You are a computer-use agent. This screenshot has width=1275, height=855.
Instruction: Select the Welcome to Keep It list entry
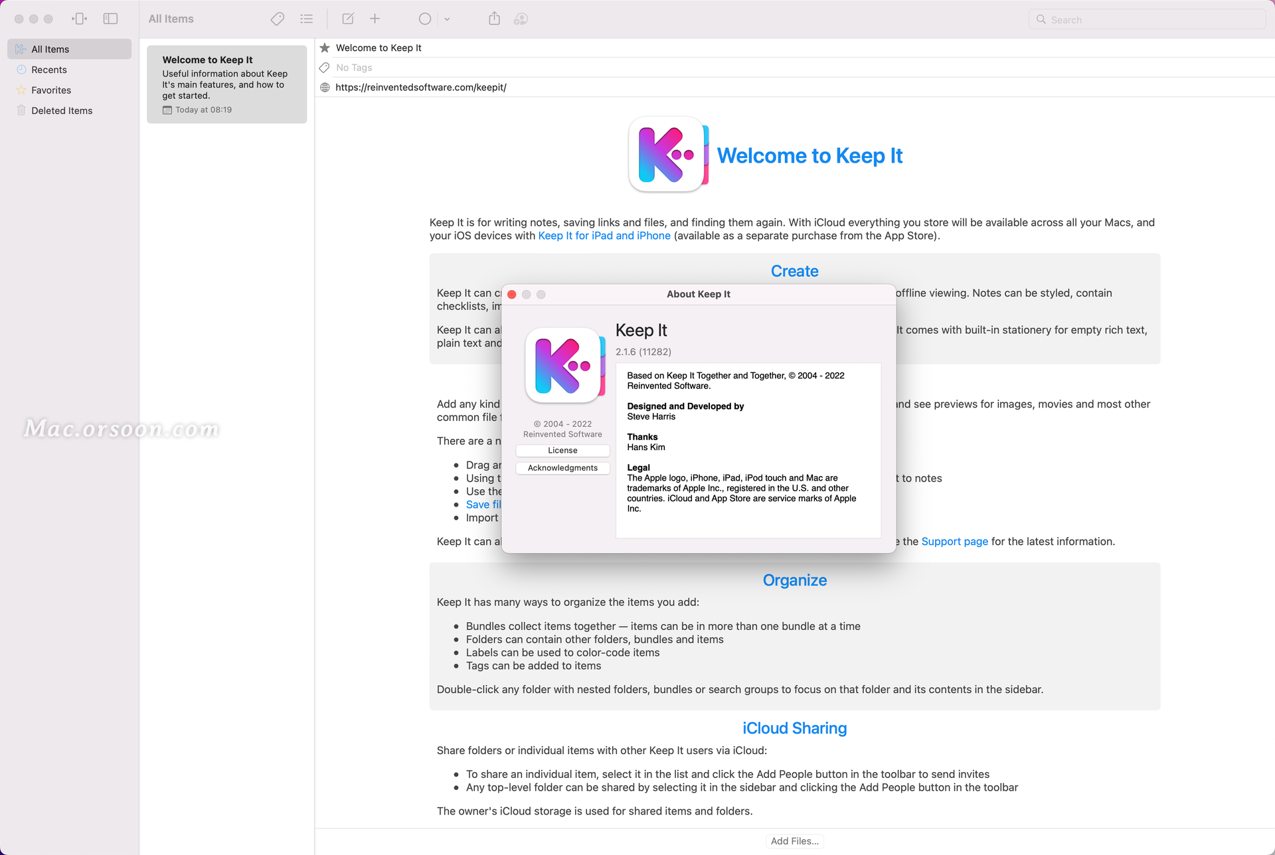[227, 84]
